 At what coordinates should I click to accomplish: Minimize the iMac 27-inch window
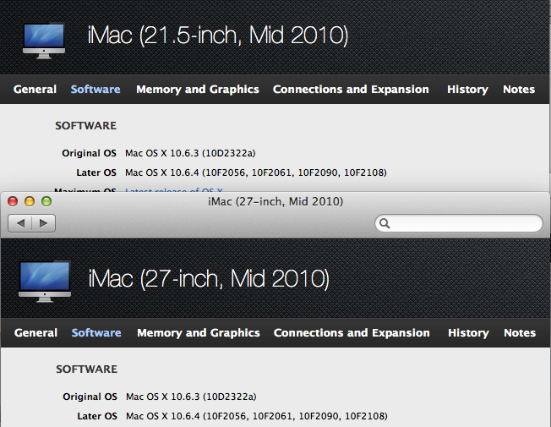coord(30,201)
